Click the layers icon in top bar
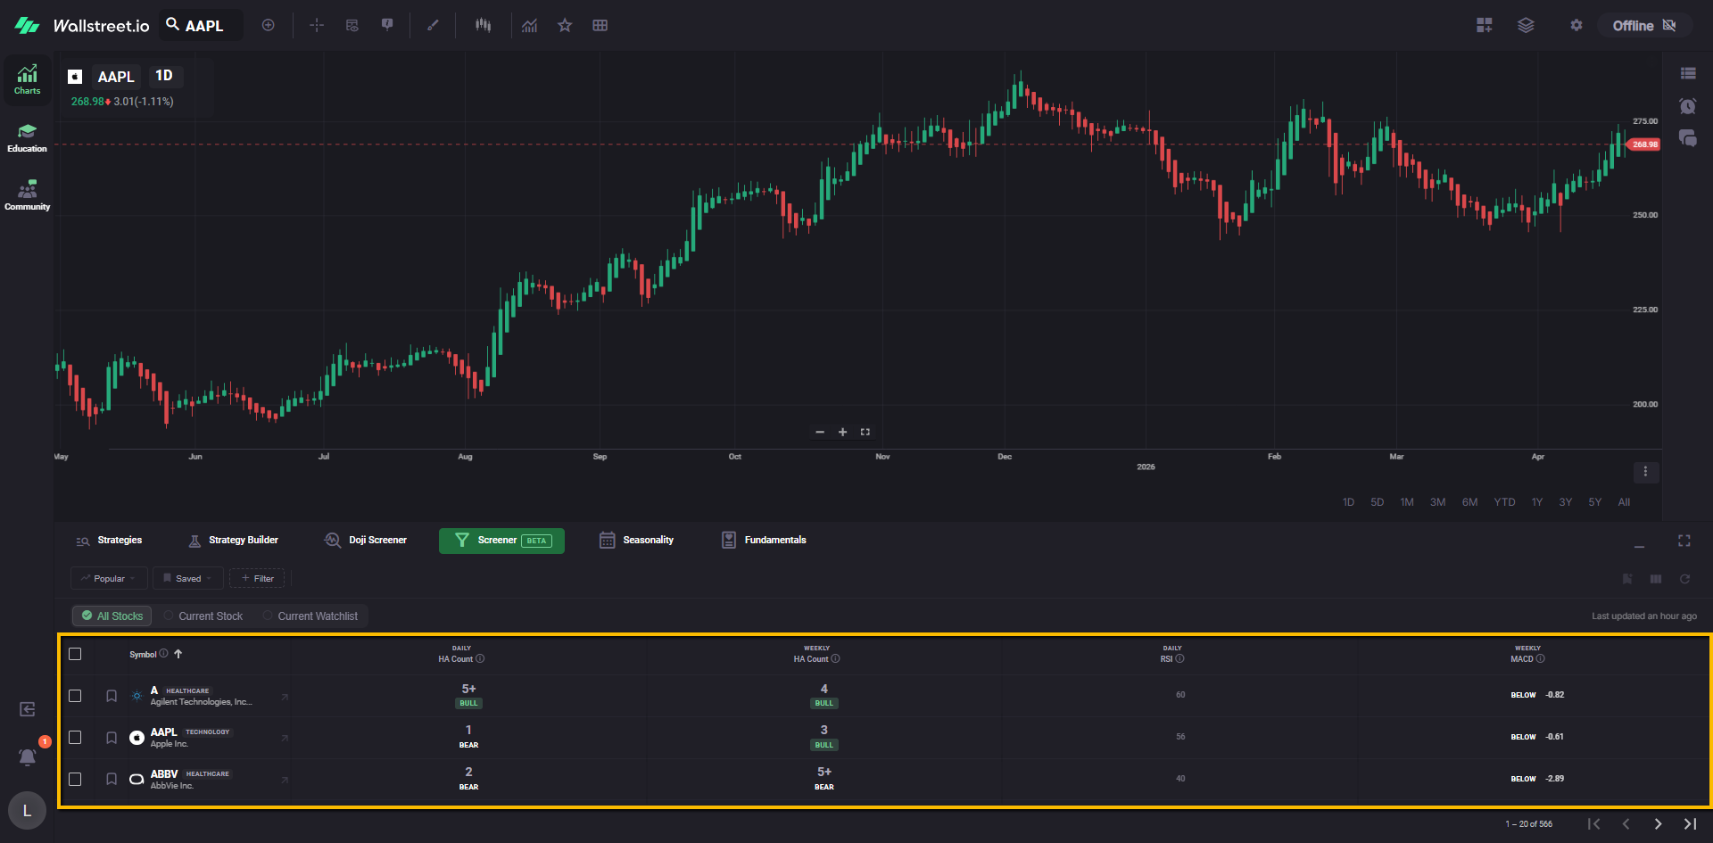Viewport: 1713px width, 843px height. click(x=1526, y=25)
